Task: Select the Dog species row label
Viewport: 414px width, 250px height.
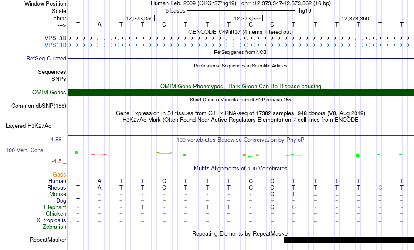Action: tap(61, 201)
